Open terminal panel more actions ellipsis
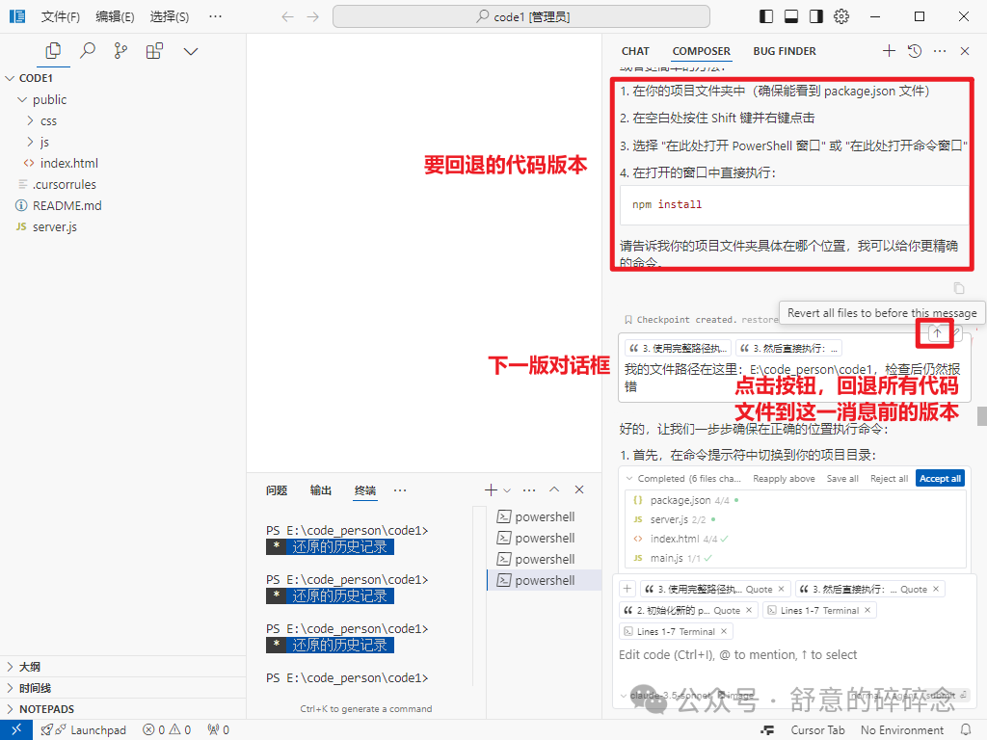 pos(529,489)
